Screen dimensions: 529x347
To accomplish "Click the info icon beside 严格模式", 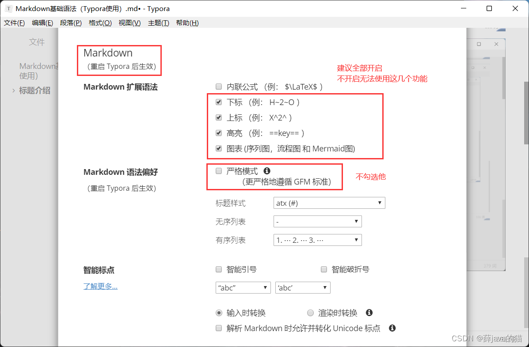I will (x=266, y=171).
